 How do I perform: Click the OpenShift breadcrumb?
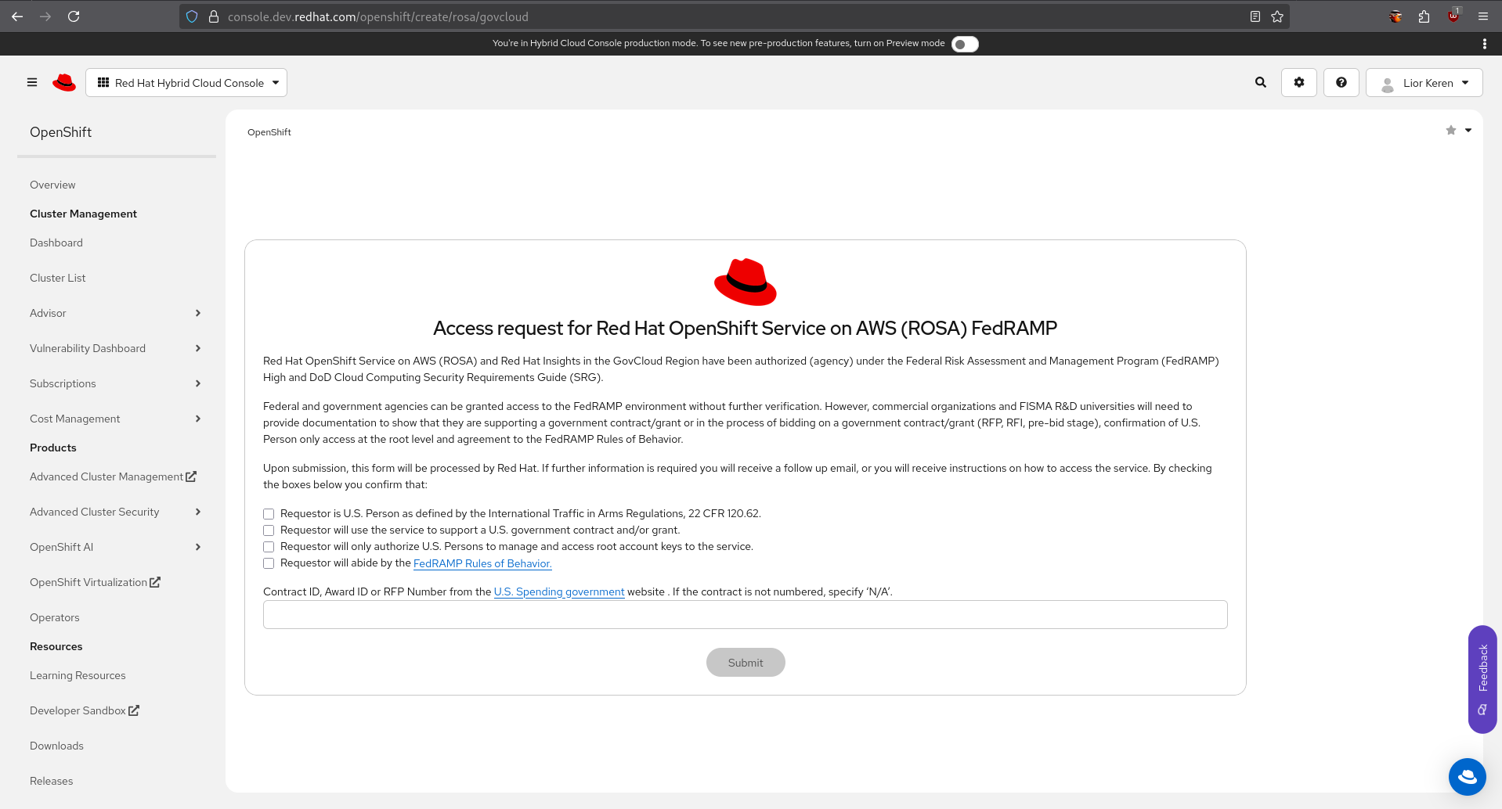pos(269,132)
